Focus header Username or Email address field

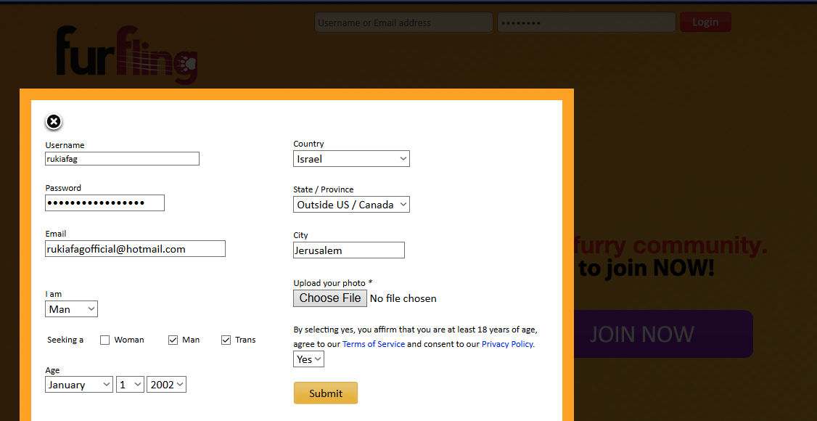click(404, 23)
